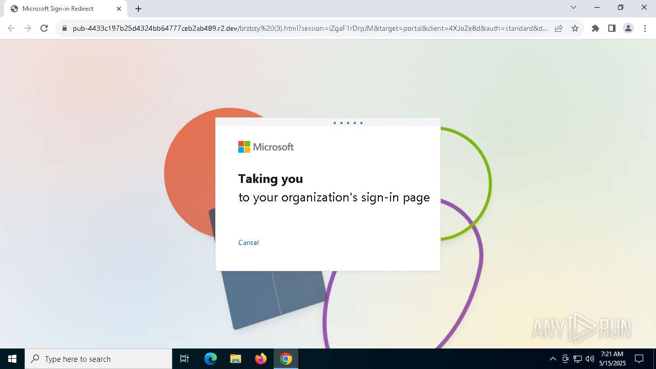This screenshot has width=656, height=369.
Task: Open Task View on the taskbar
Action: pos(184,359)
